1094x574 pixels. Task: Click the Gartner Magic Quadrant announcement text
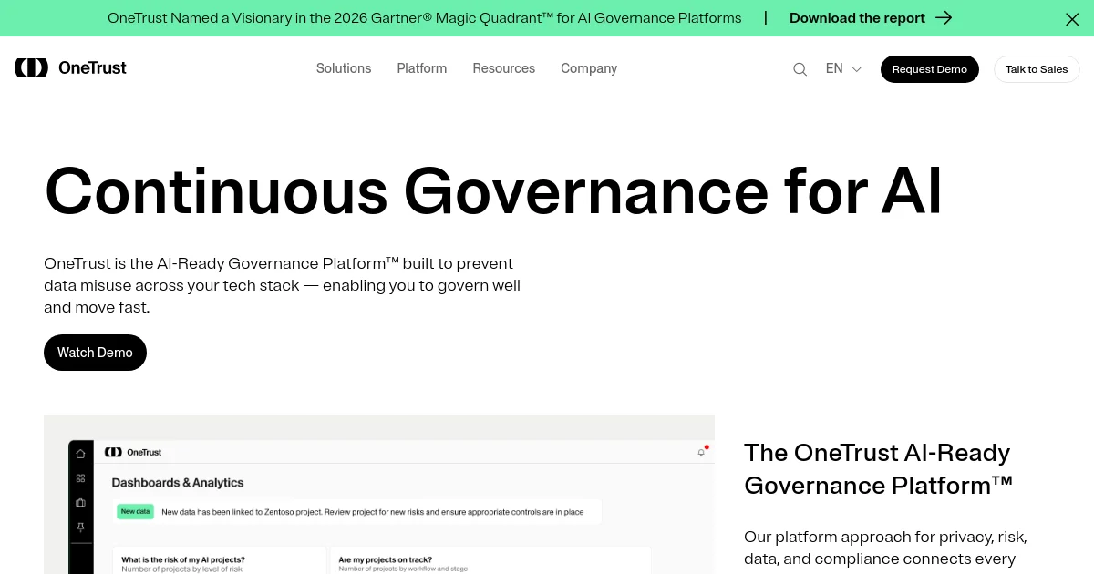(425, 18)
